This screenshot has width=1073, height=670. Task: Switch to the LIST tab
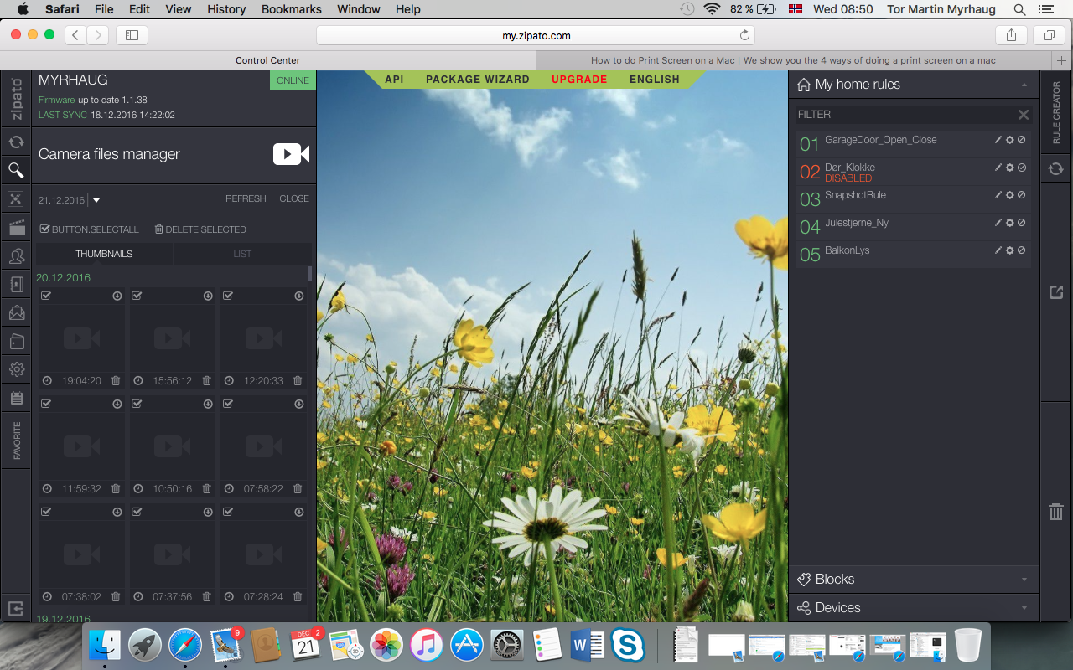pos(241,254)
